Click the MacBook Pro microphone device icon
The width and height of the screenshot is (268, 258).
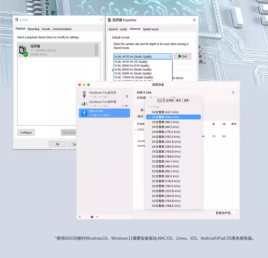(x=84, y=94)
